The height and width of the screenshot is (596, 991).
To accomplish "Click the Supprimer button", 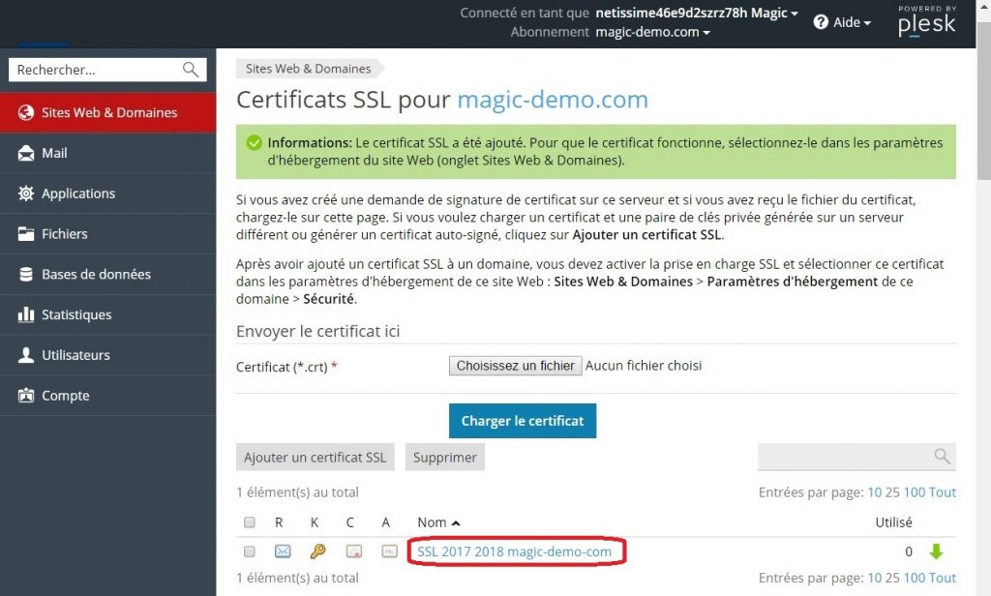I will coord(445,457).
